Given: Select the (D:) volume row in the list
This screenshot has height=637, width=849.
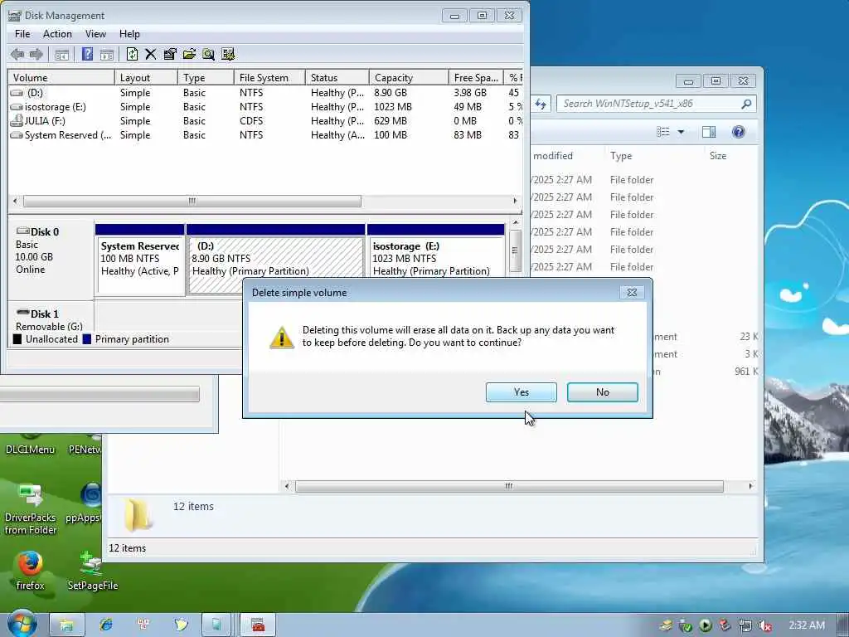Looking at the screenshot, I should pyautogui.click(x=264, y=93).
